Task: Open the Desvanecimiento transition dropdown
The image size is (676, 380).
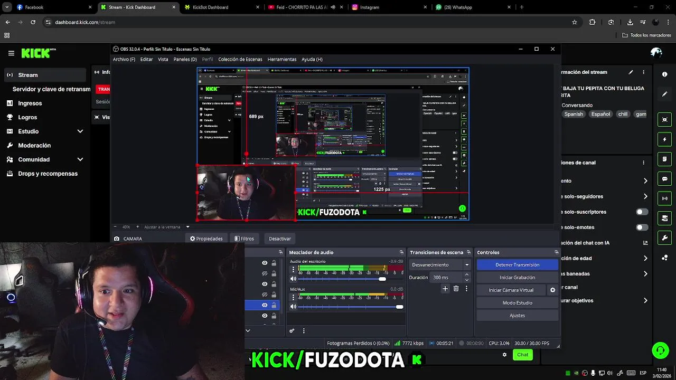Action: click(x=440, y=265)
